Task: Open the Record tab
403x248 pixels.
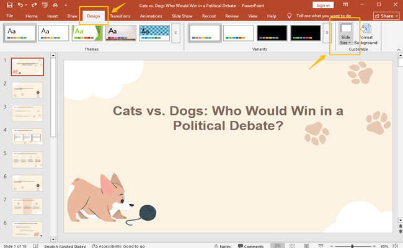Action: point(209,16)
